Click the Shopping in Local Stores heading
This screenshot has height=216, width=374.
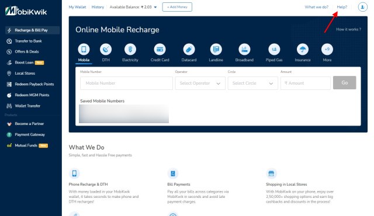pyautogui.click(x=286, y=184)
